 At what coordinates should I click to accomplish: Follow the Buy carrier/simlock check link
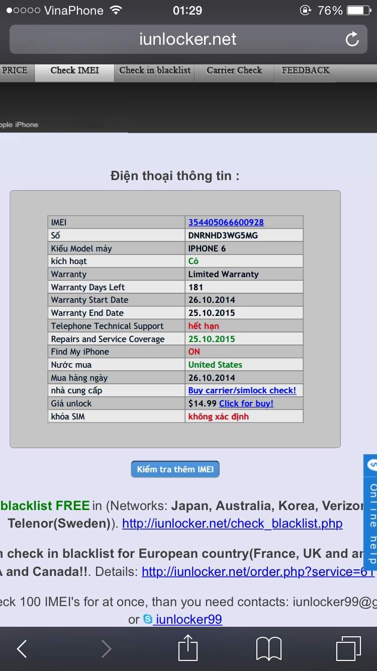242,390
